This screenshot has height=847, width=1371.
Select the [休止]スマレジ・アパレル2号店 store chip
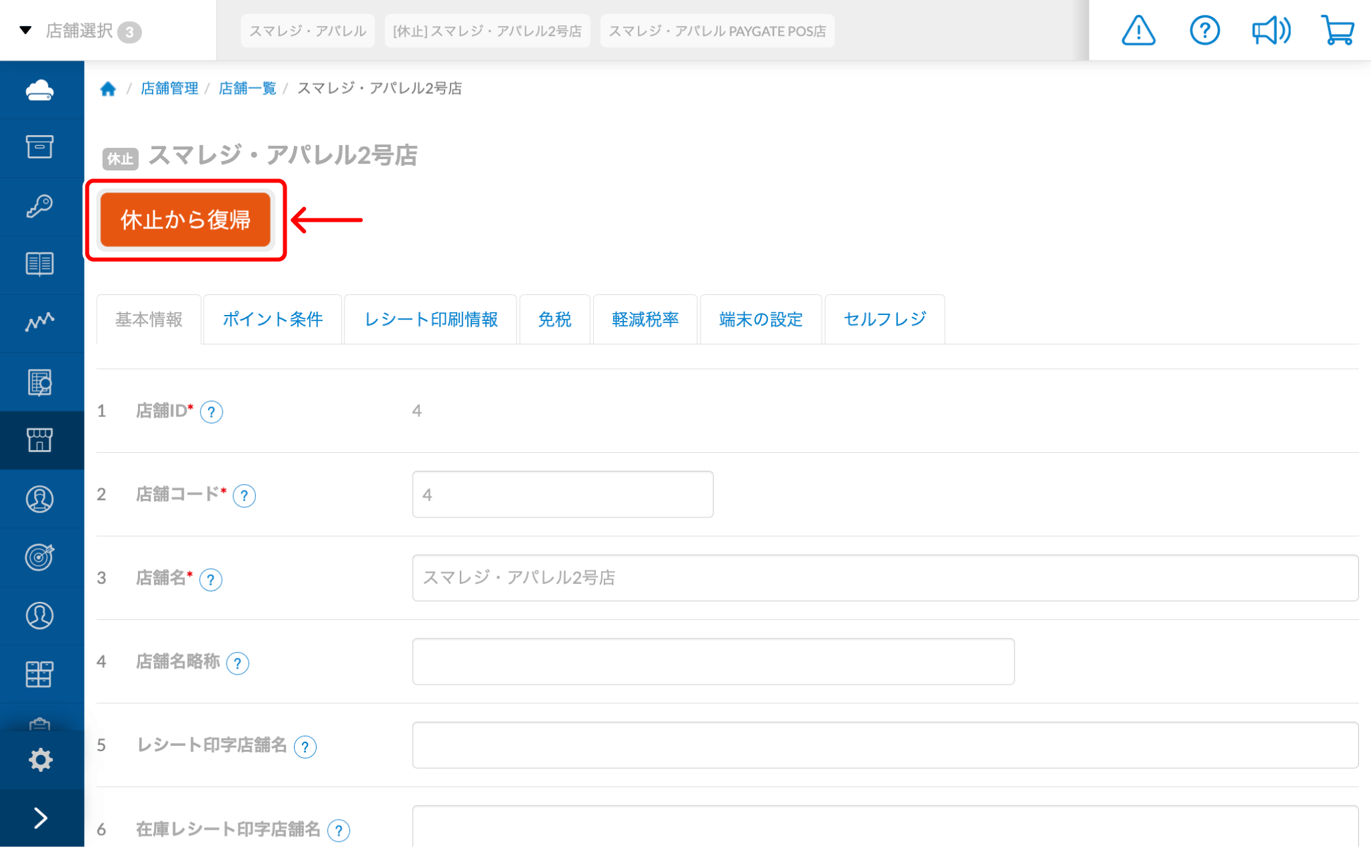tap(487, 31)
